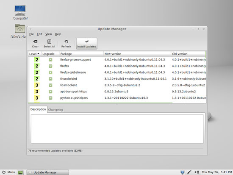Viewport: 233px width, 175px height.
Task: Click level 3 badge of apt-transport-https row
Action: tap(37, 92)
